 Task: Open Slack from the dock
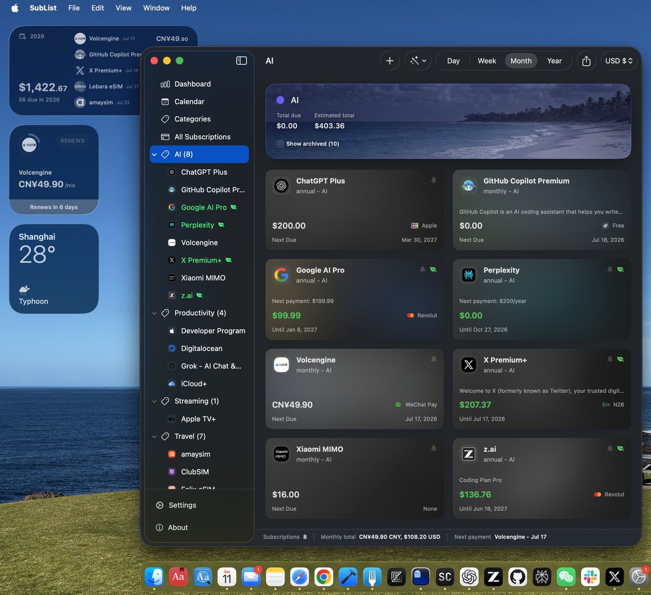(590, 577)
